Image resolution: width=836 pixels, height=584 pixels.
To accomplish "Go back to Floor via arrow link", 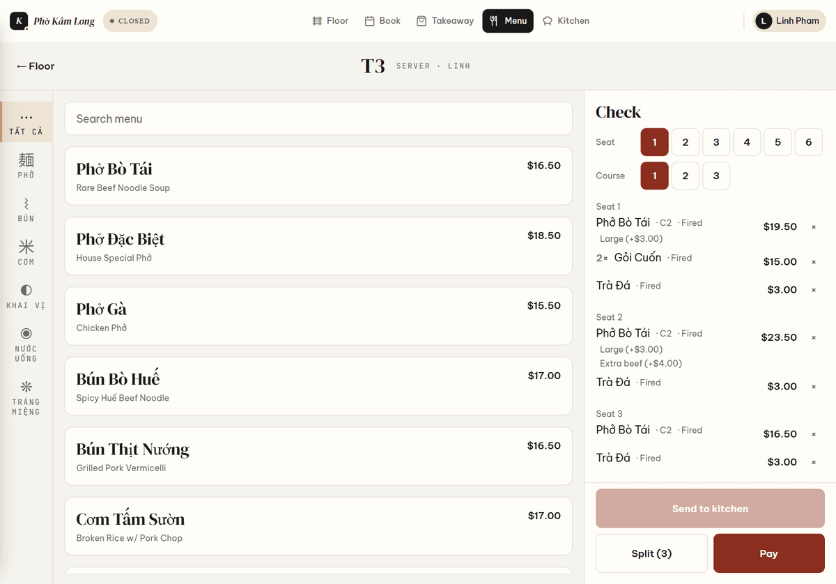I will pyautogui.click(x=35, y=66).
